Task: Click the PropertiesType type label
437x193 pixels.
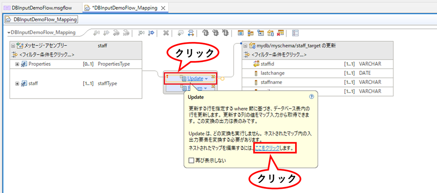Action: coord(114,64)
